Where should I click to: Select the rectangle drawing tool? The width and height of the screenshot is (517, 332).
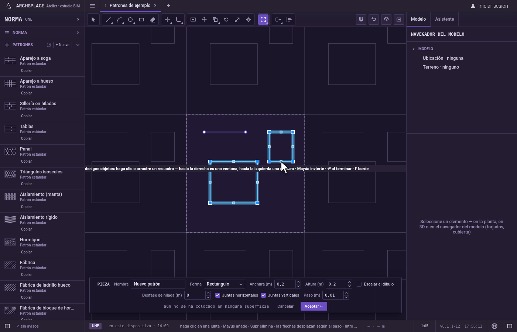click(141, 20)
